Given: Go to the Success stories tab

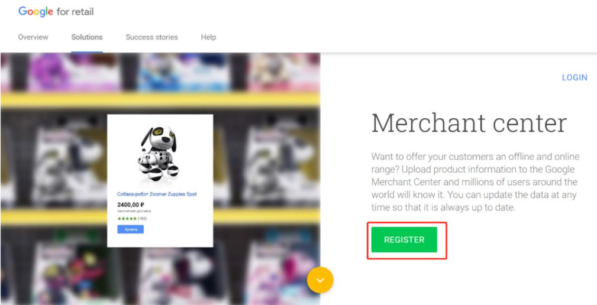Looking at the screenshot, I should (151, 37).
